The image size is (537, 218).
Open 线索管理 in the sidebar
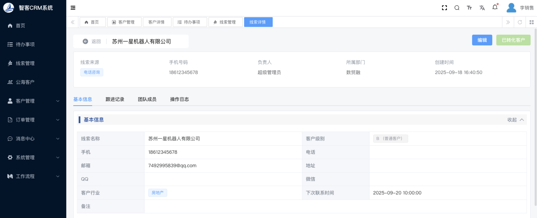[25, 63]
